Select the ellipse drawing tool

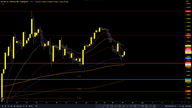[x=119, y=106]
